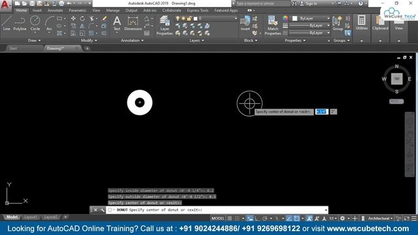This screenshot has width=418, height=235.
Task: Click the Help question mark icon
Action: (361, 3)
